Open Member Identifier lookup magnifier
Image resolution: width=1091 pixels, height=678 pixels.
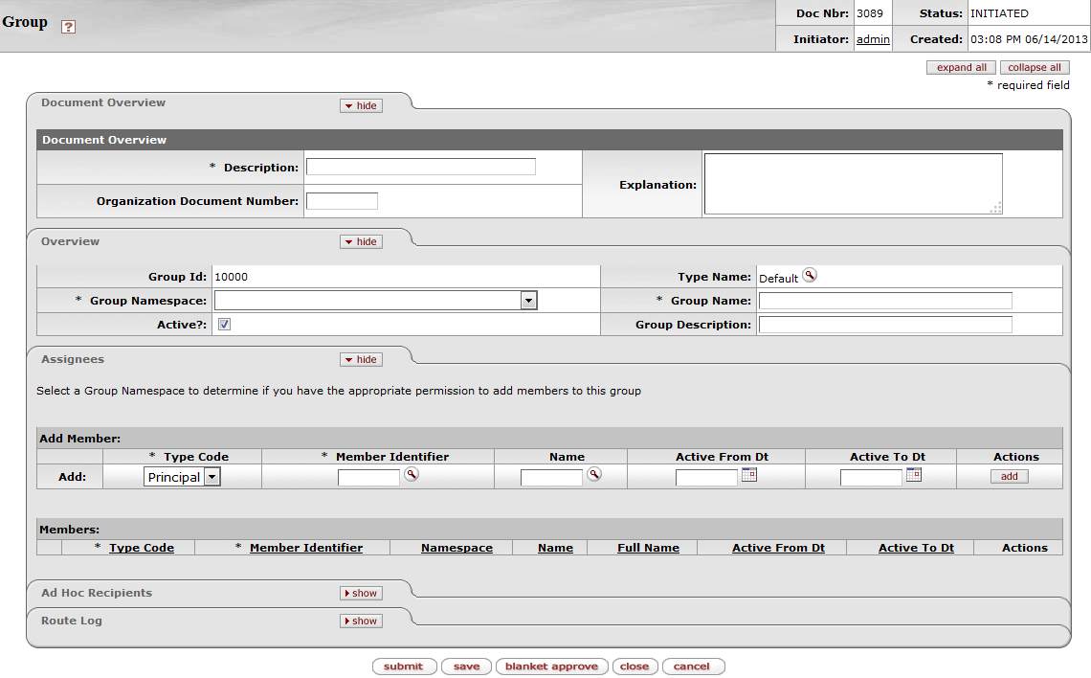point(411,474)
